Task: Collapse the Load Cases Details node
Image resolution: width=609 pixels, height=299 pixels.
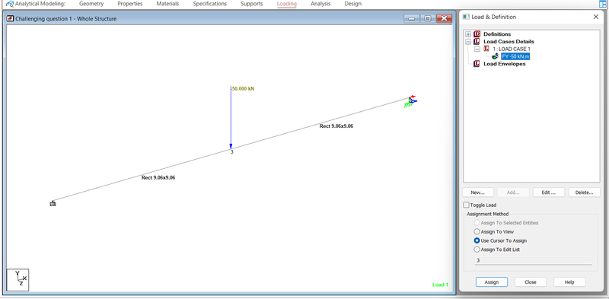Action: tap(468, 42)
